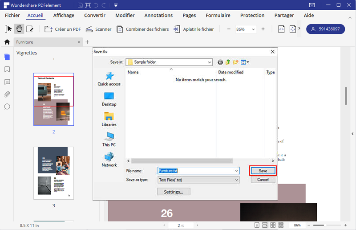Viewport: 356px width, 230px height.
Task: Close the Furniture tab
Action: click(x=79, y=42)
